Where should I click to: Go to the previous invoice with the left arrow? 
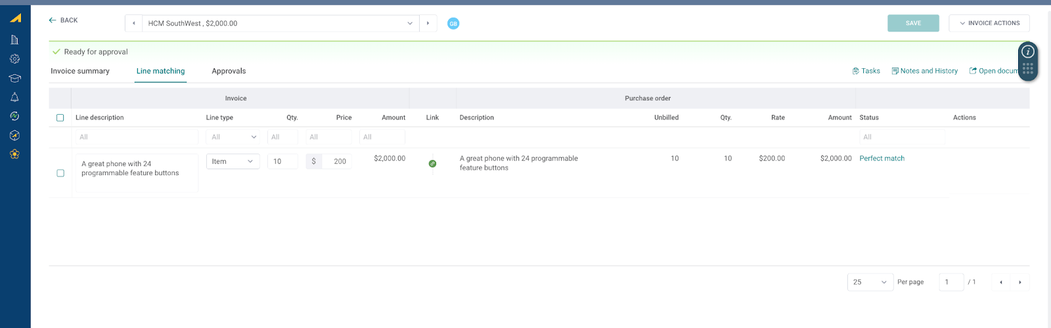(x=134, y=24)
